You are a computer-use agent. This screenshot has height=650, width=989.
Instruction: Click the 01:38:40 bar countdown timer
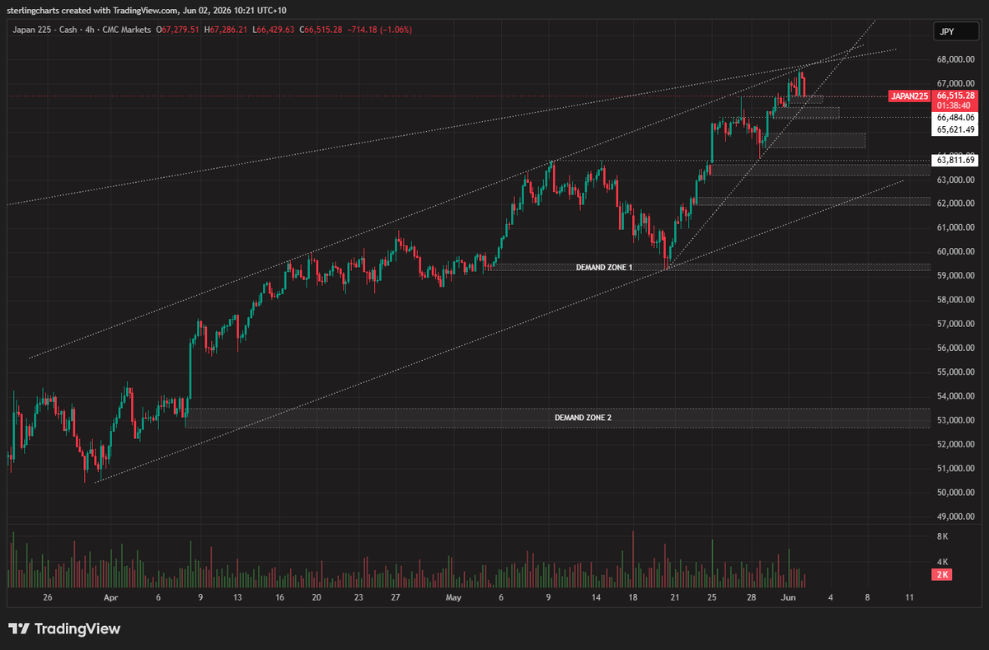point(956,105)
